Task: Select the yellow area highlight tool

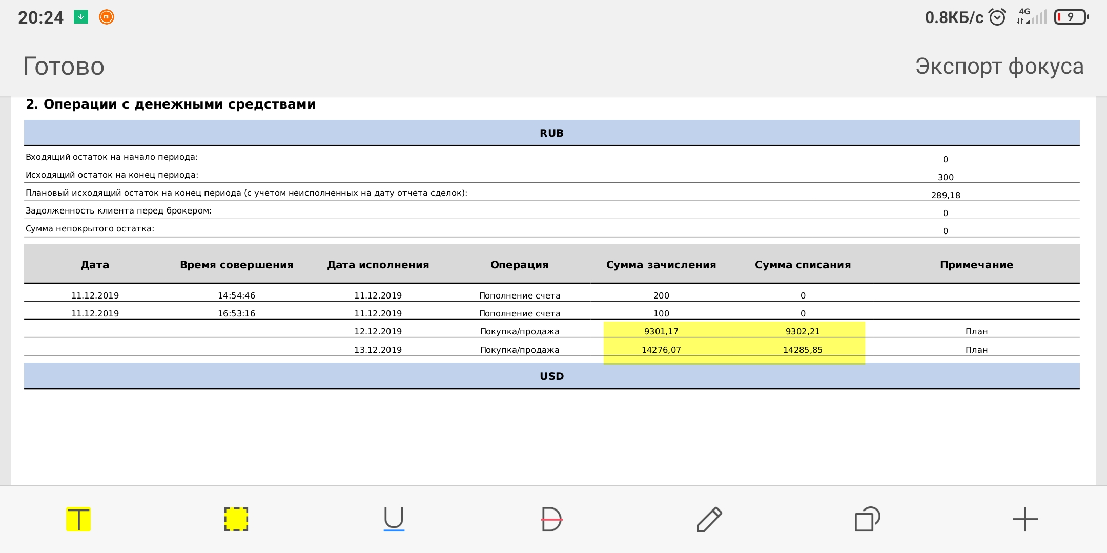Action: [236, 519]
